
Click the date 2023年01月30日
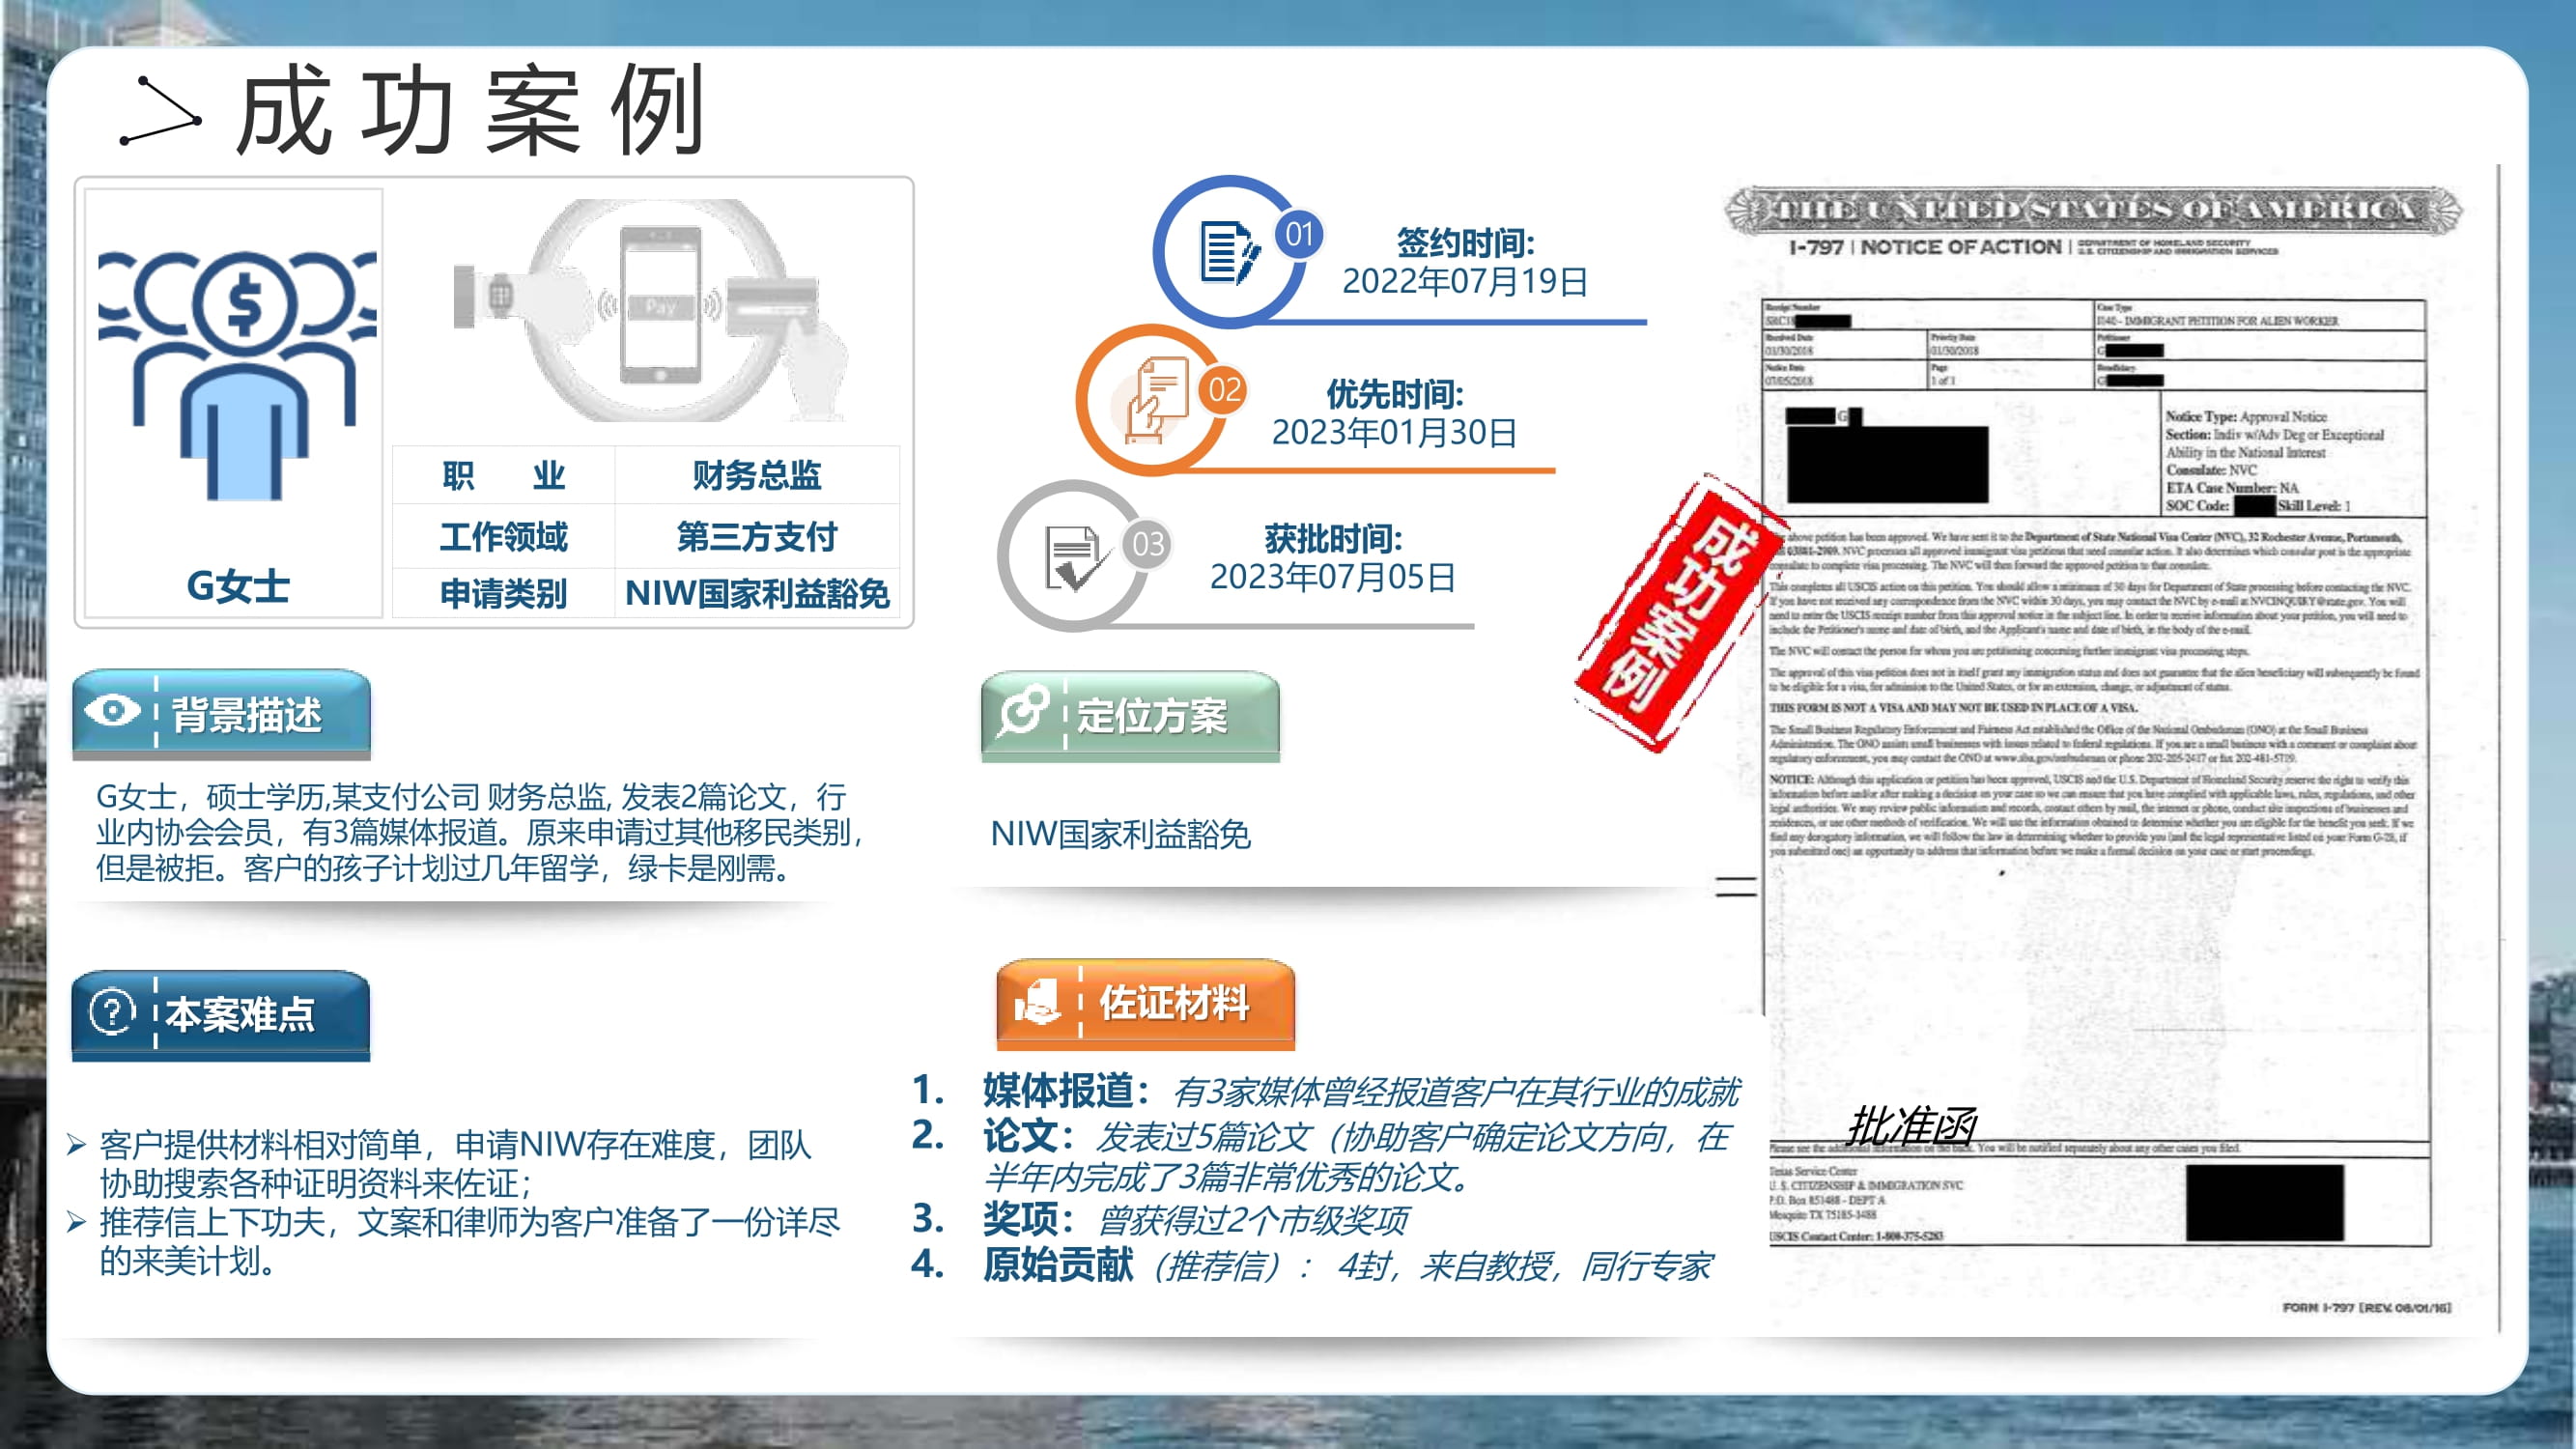1395,433
